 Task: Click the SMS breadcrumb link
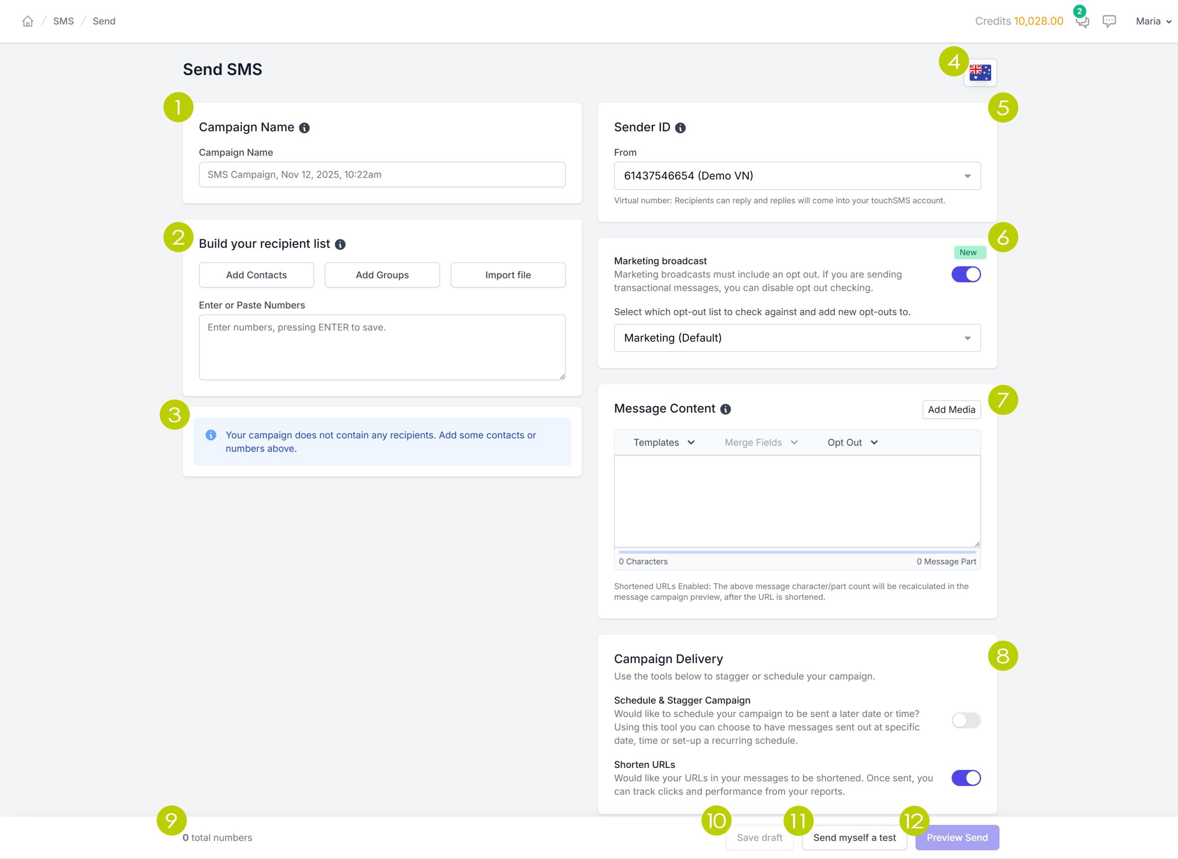[64, 21]
